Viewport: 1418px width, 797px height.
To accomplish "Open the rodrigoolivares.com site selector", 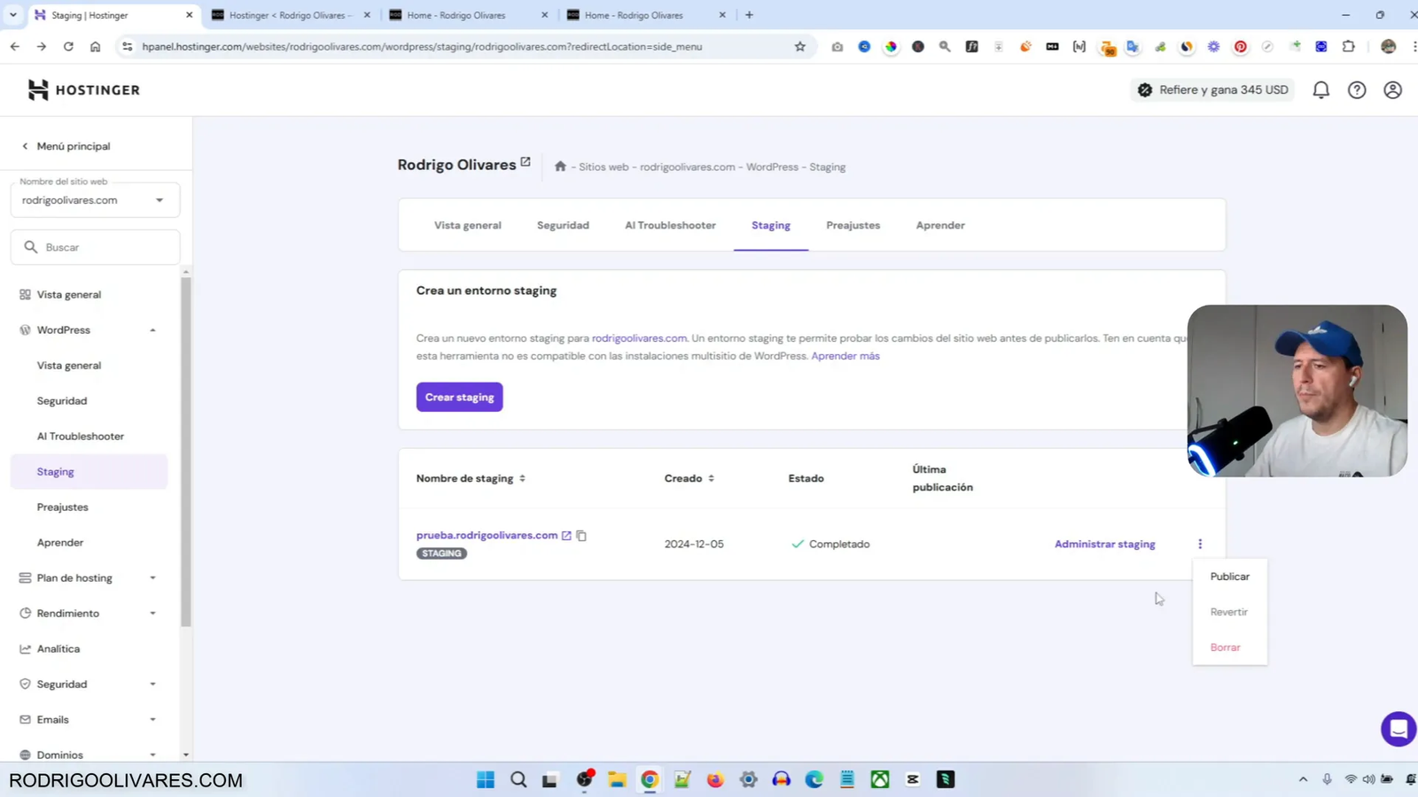I will coord(95,199).
